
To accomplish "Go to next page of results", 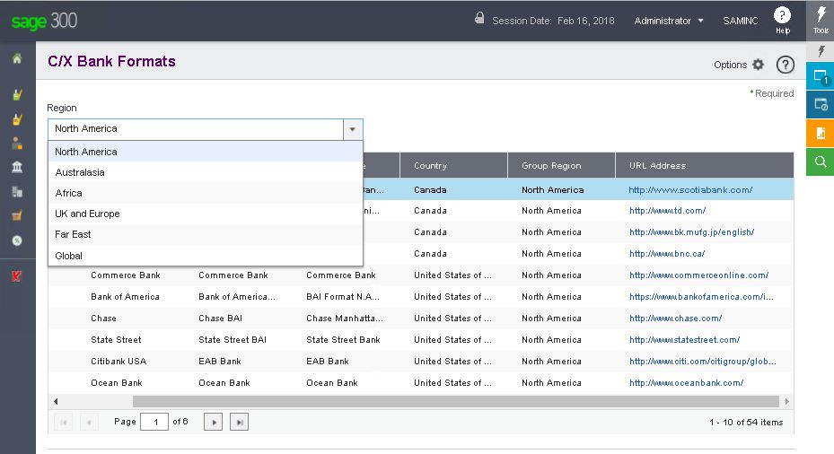I will click(213, 422).
